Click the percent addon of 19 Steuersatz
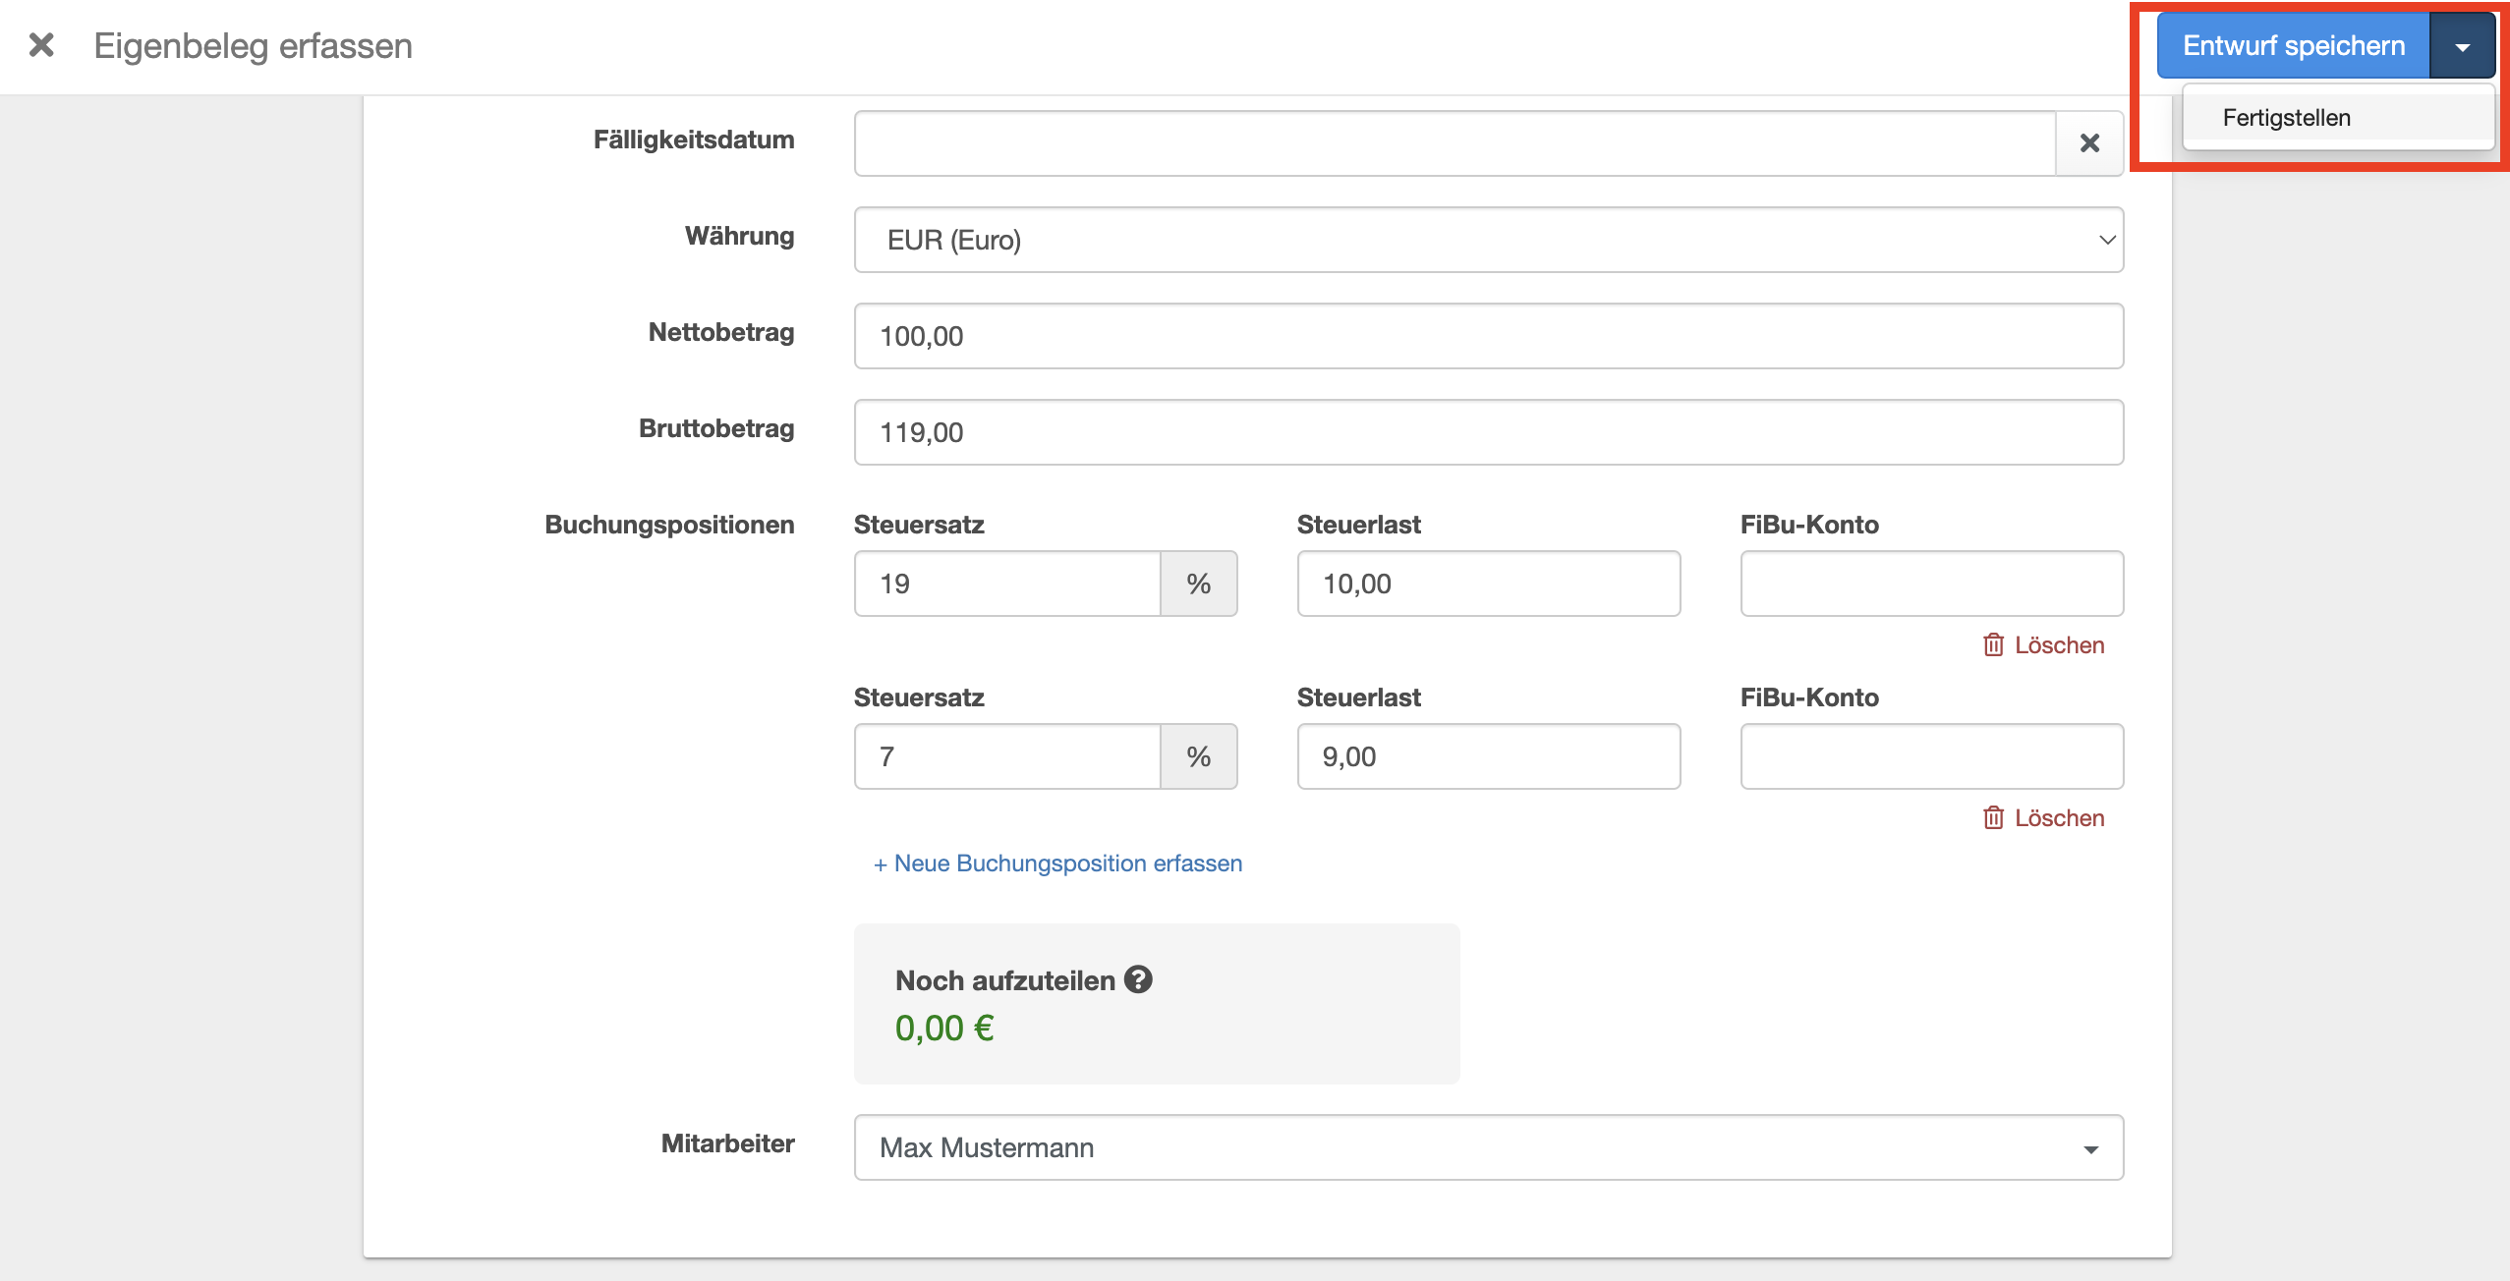This screenshot has height=1281, width=2510. tap(1198, 584)
